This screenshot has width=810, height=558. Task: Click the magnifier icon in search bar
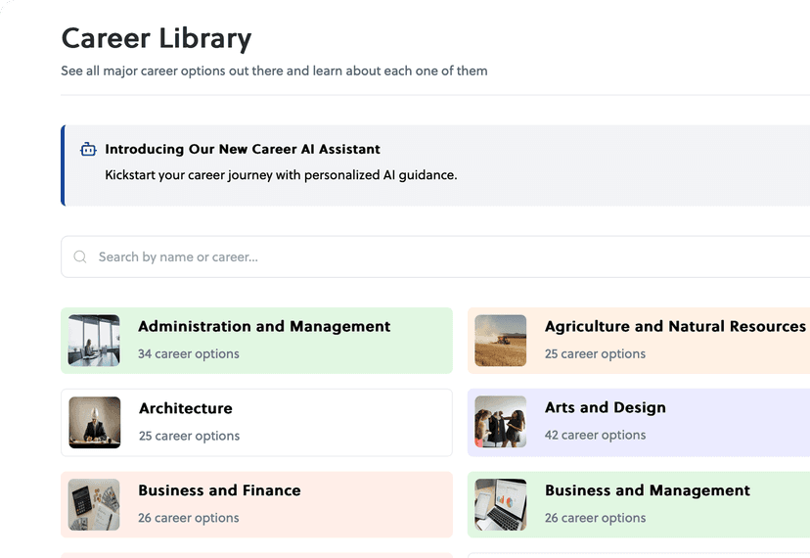[x=80, y=257]
